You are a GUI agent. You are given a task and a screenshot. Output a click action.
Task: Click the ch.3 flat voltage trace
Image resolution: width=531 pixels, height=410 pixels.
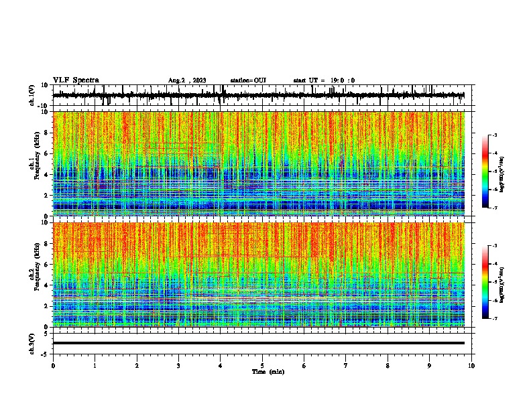tap(258, 343)
